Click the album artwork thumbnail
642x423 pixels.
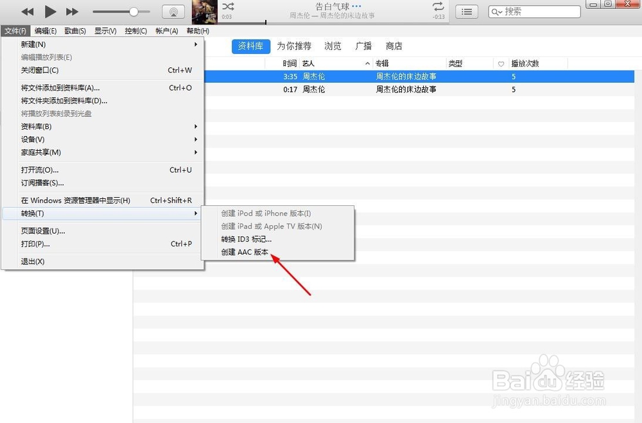coord(205,12)
